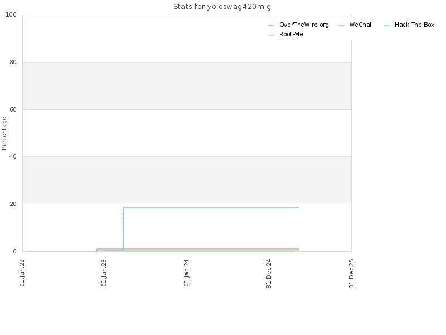Click the blue OverTheWire line plateau

(211, 208)
